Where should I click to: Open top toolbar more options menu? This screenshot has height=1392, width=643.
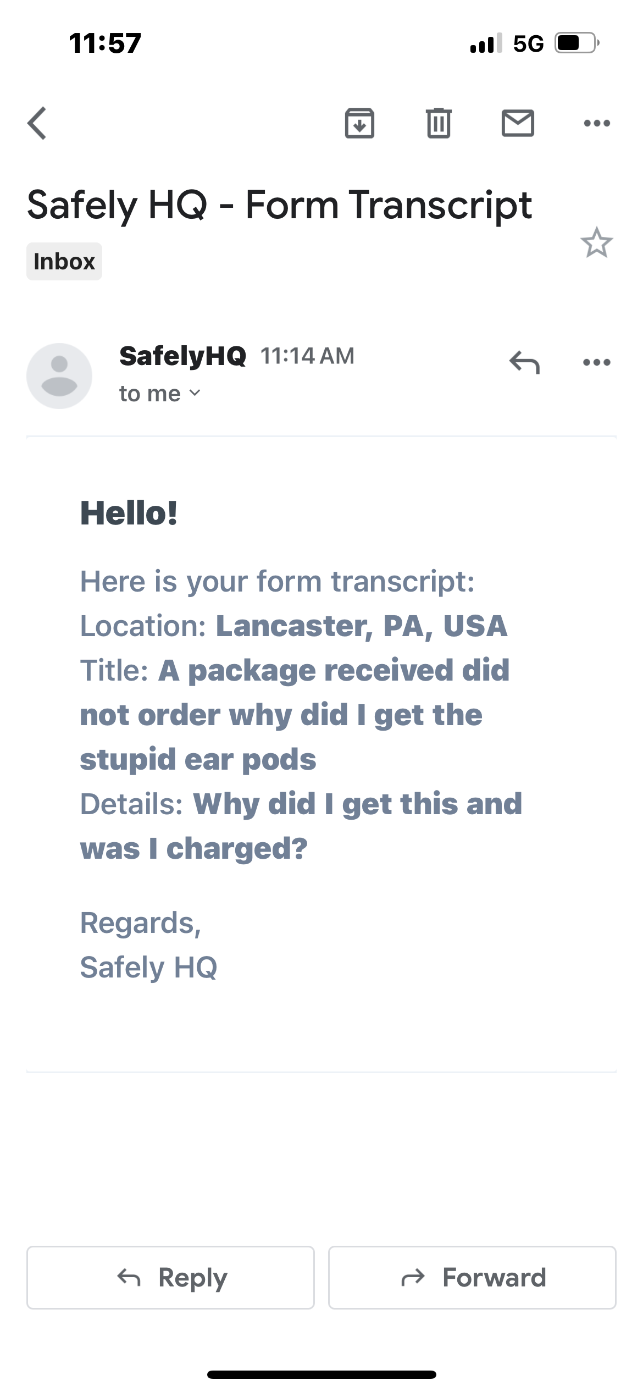click(597, 123)
